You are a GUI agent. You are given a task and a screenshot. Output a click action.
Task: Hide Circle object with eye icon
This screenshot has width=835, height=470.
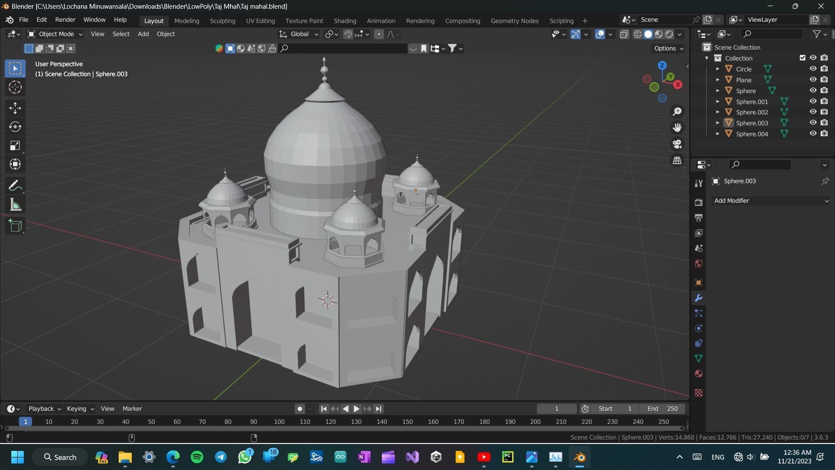tap(813, 69)
